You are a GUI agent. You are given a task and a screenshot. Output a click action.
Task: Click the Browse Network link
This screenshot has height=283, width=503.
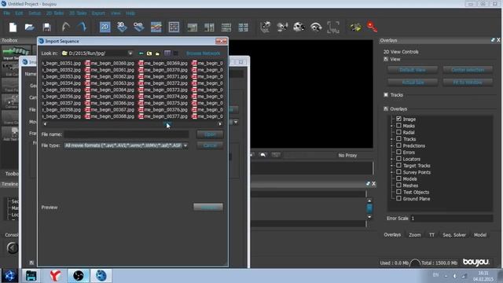[203, 53]
